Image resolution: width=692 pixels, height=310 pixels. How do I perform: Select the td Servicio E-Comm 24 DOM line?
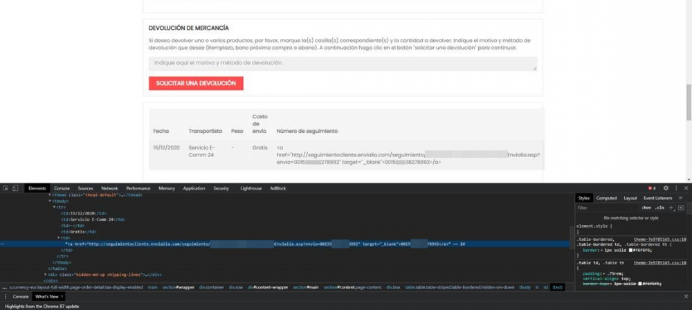[93, 219]
